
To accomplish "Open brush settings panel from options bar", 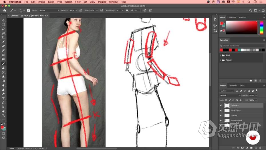I will click(28, 11).
